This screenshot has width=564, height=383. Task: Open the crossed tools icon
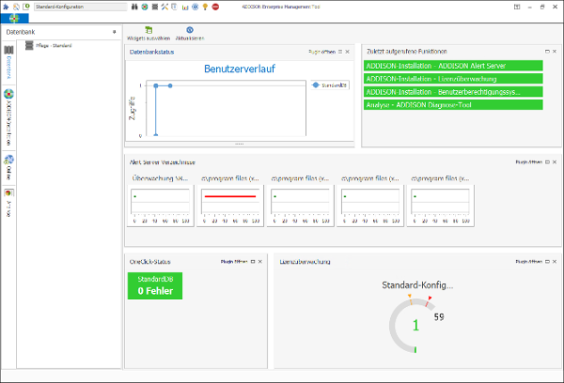pyautogui.click(x=164, y=7)
